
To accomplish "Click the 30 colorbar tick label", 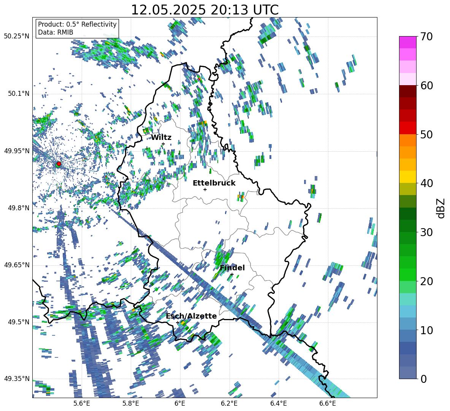I will 426,232.
